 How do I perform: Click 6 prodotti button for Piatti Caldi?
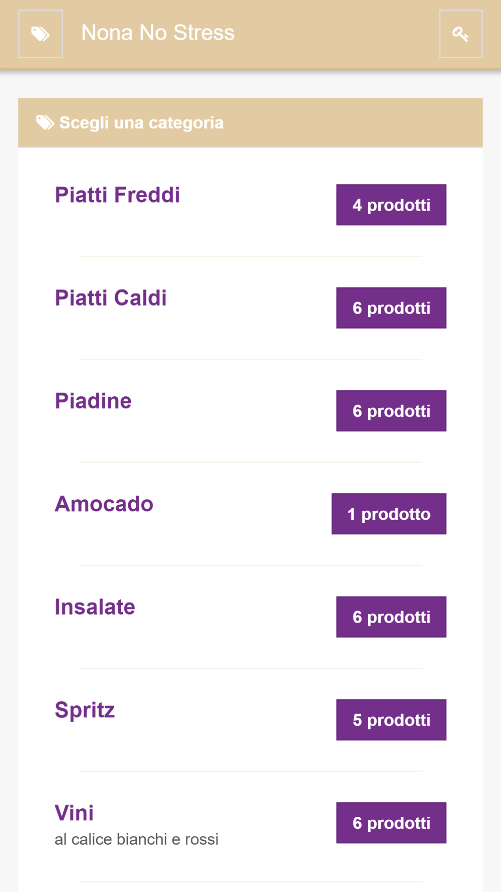click(391, 308)
